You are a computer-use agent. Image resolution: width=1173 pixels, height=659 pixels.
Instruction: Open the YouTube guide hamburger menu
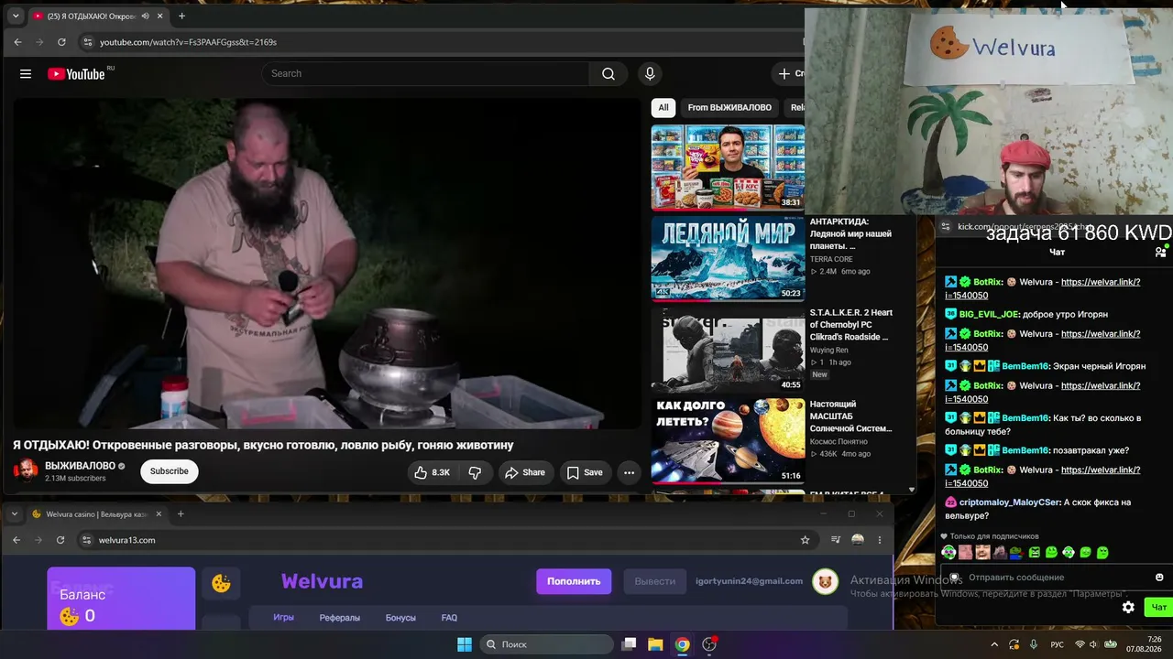click(26, 74)
